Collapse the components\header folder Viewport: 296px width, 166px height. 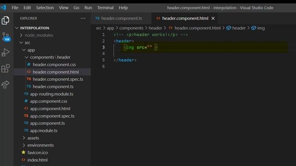pyautogui.click(x=50, y=57)
